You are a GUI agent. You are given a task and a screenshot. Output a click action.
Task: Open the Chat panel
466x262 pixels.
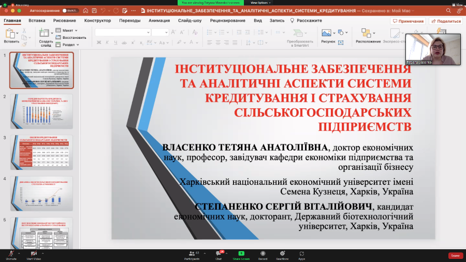218,253
